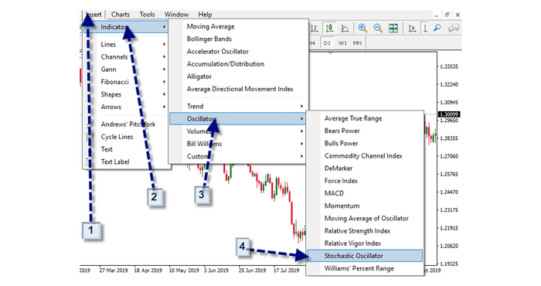Click the zoom out magnifier icon

click(x=377, y=28)
